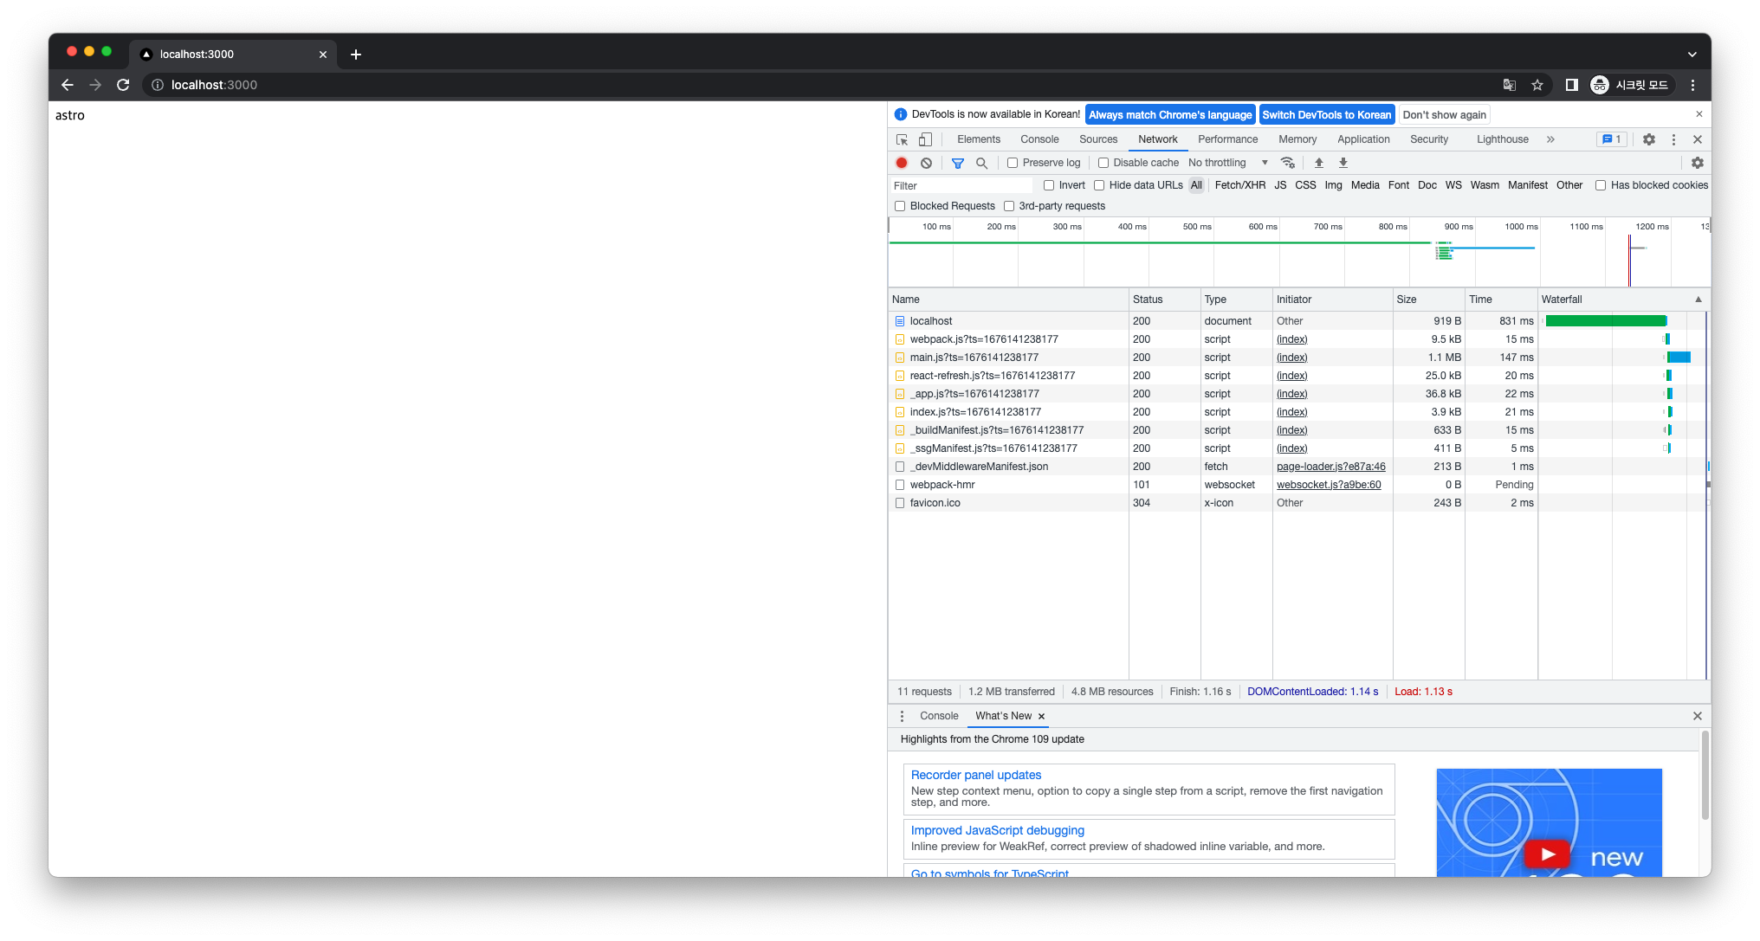Select the inspect element picker tool
This screenshot has height=941, width=1760.
pos(902,139)
